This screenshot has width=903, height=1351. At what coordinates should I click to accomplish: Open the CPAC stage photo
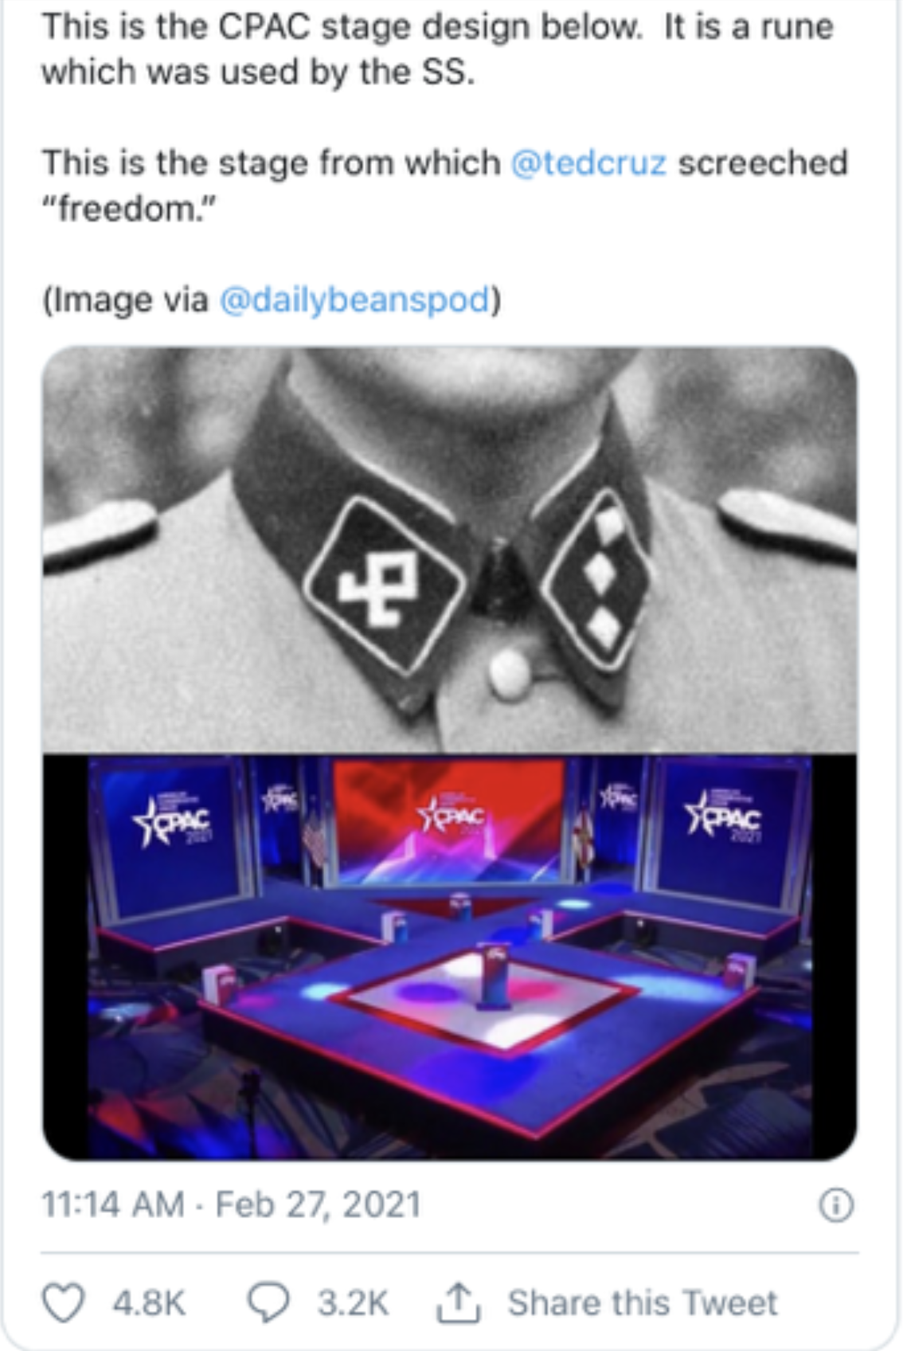pyautogui.click(x=450, y=957)
